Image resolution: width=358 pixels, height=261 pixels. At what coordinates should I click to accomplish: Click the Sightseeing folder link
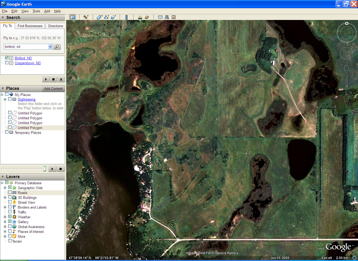(x=27, y=99)
